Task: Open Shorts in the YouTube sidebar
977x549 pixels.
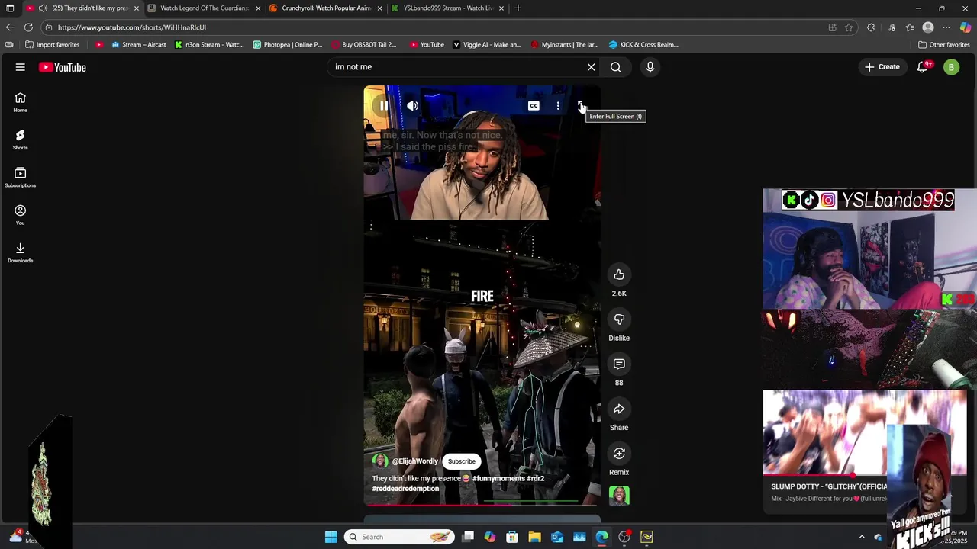Action: coord(21,140)
